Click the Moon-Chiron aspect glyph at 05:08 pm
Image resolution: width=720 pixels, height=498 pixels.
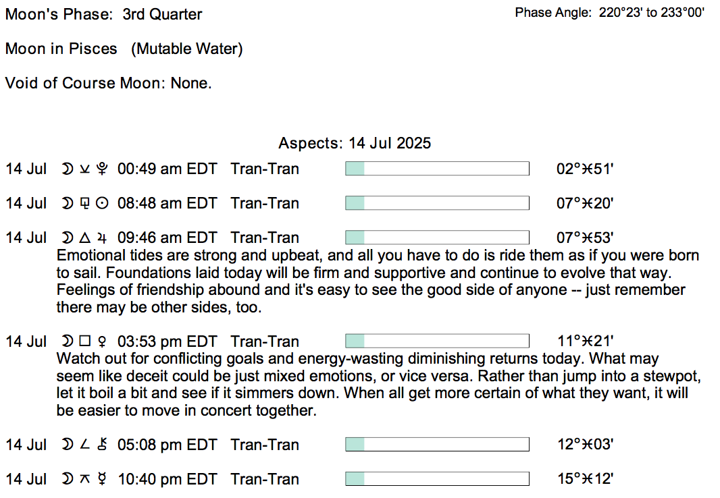point(85,445)
